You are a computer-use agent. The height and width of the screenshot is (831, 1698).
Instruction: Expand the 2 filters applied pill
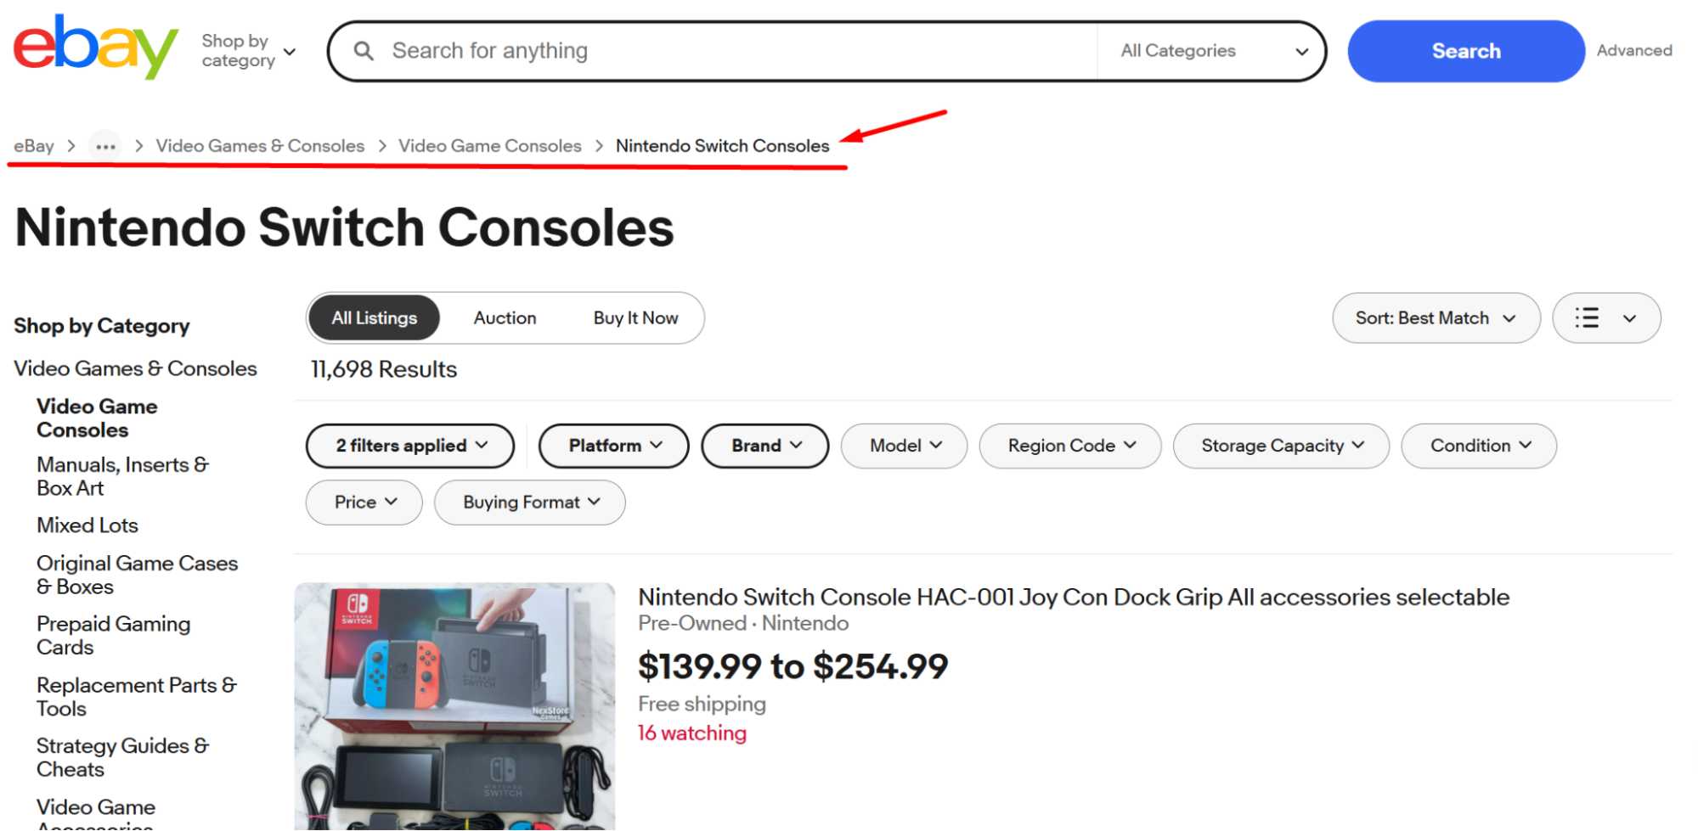pyautogui.click(x=409, y=445)
